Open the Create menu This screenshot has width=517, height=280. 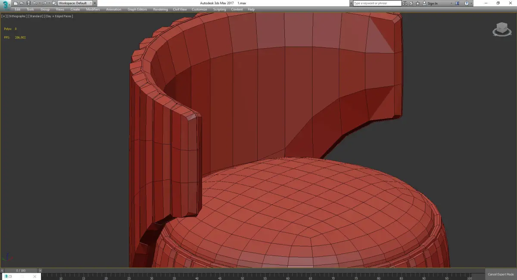tap(75, 9)
